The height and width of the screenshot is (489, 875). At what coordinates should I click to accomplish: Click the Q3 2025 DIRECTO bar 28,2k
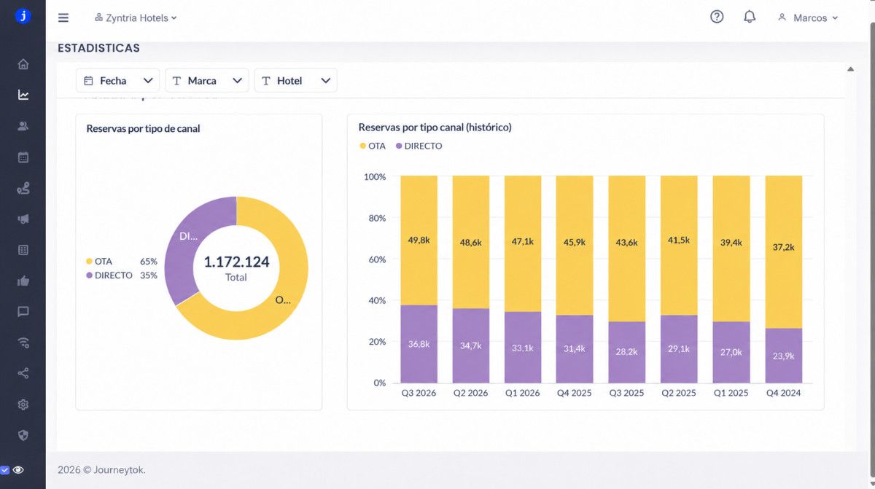(626, 352)
